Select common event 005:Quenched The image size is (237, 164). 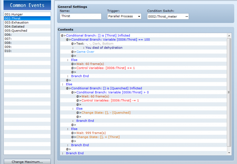pos(27,31)
